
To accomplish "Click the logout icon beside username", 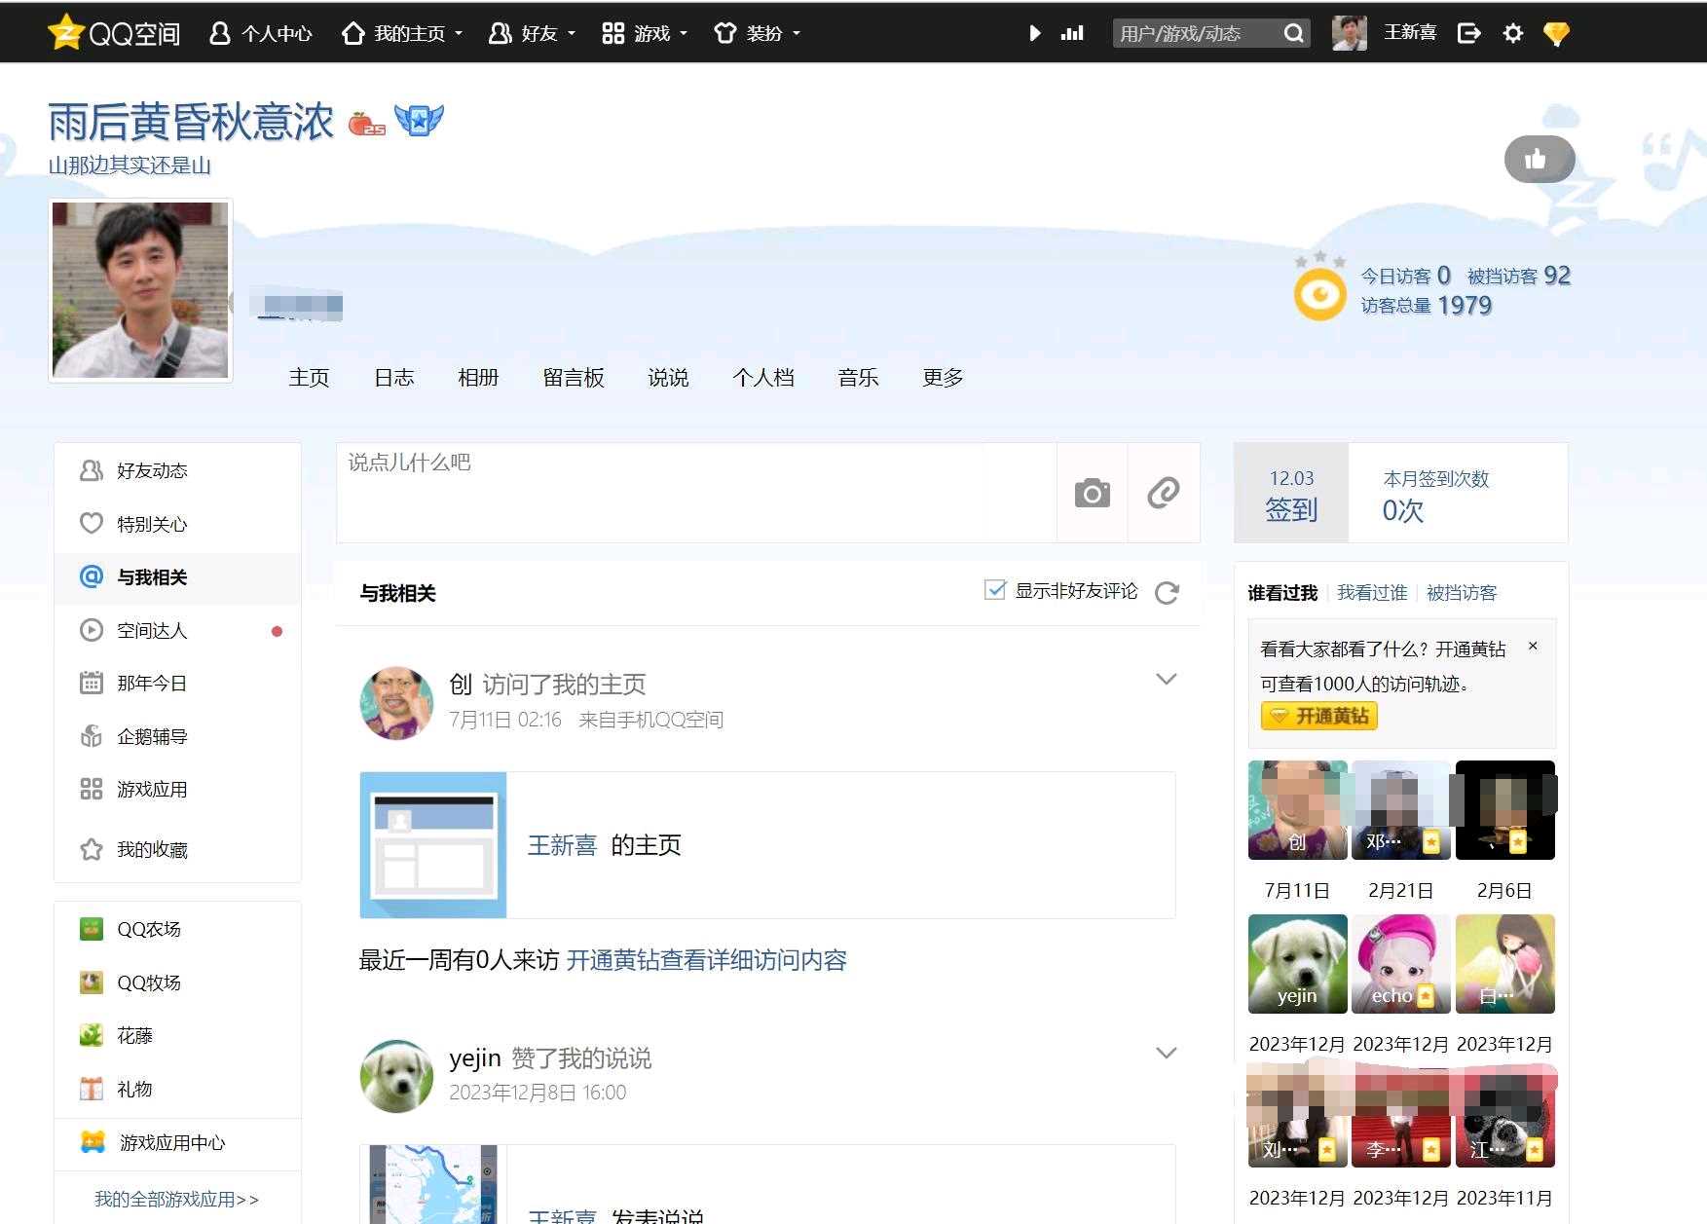I will tap(1468, 34).
